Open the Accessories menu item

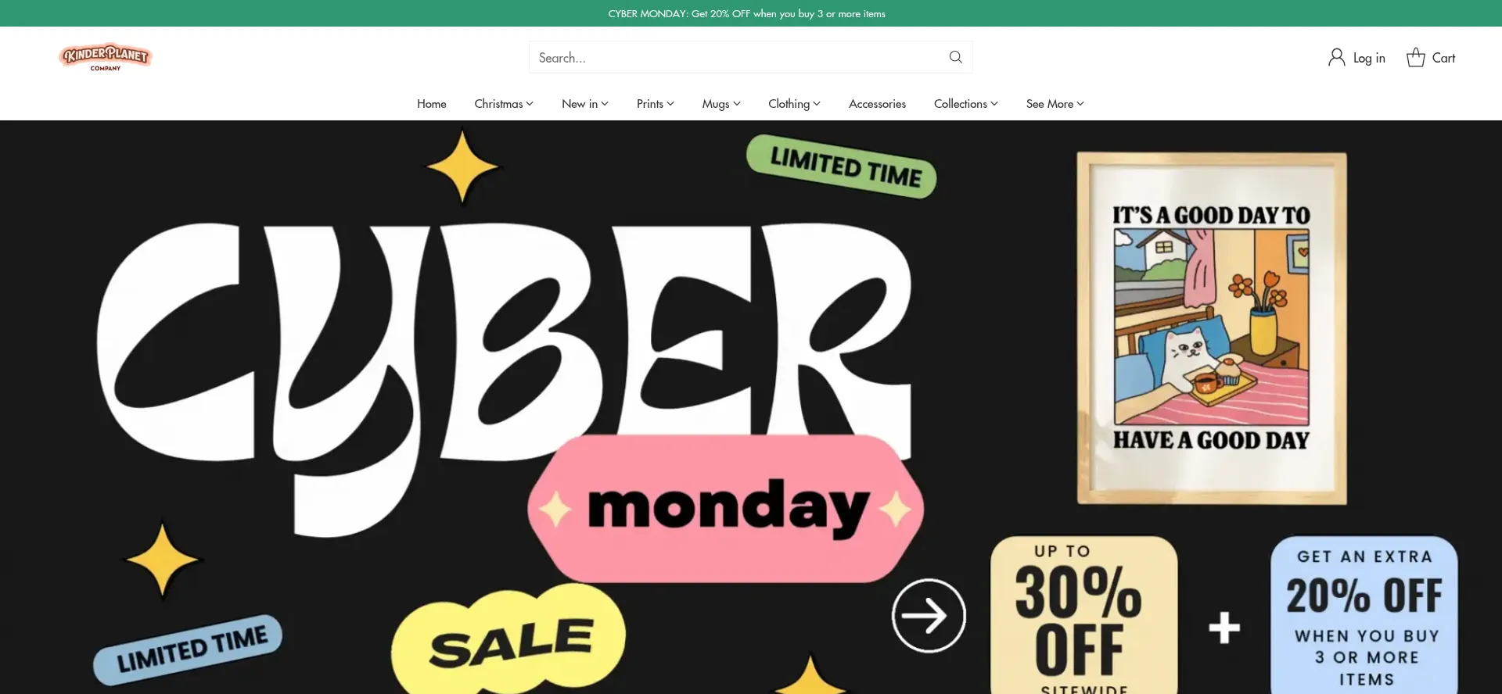point(877,103)
